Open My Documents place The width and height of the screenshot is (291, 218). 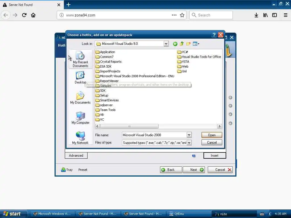(80, 98)
